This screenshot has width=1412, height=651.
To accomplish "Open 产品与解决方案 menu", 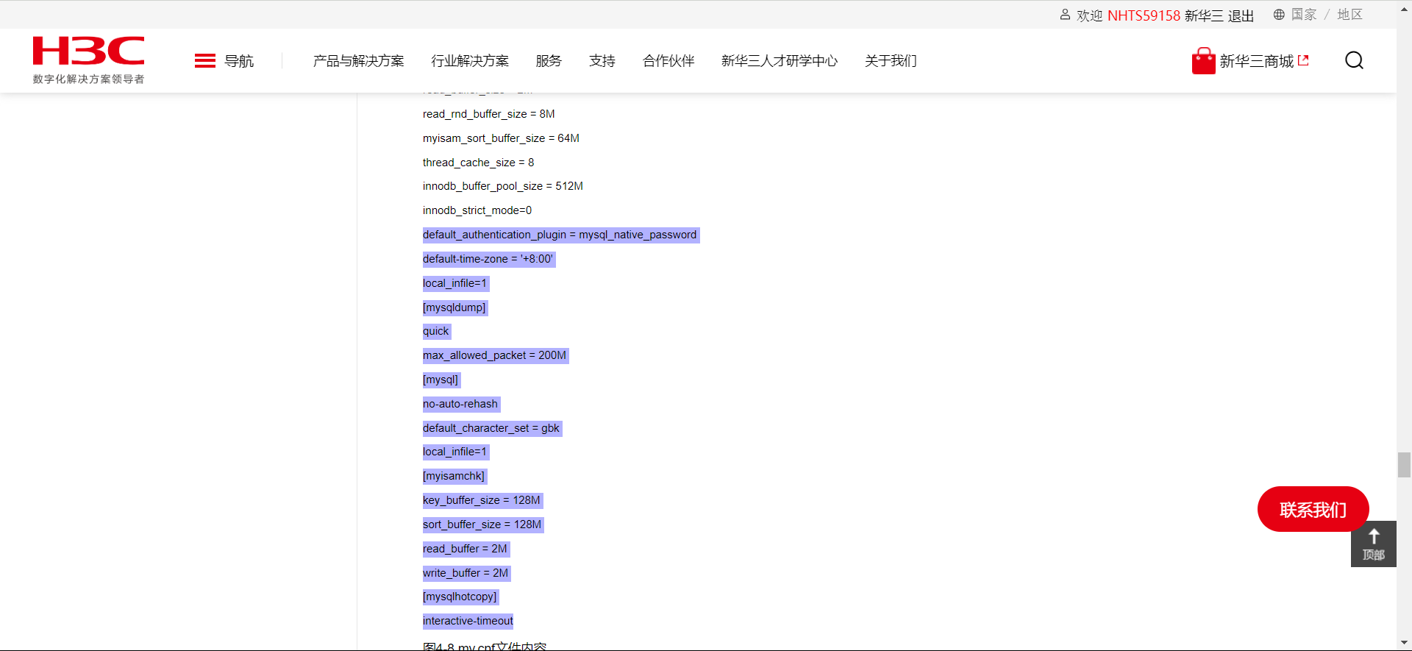I will [358, 61].
